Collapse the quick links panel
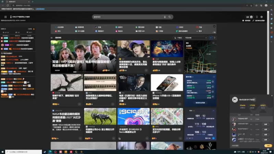Screen dimensions: 274x154 (x=214, y=26)
